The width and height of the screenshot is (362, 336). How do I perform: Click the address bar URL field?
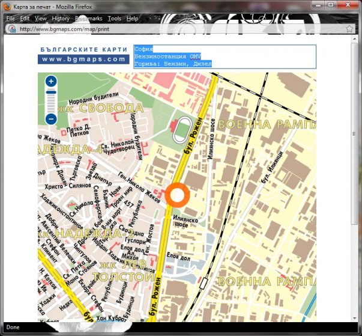[x=180, y=28]
